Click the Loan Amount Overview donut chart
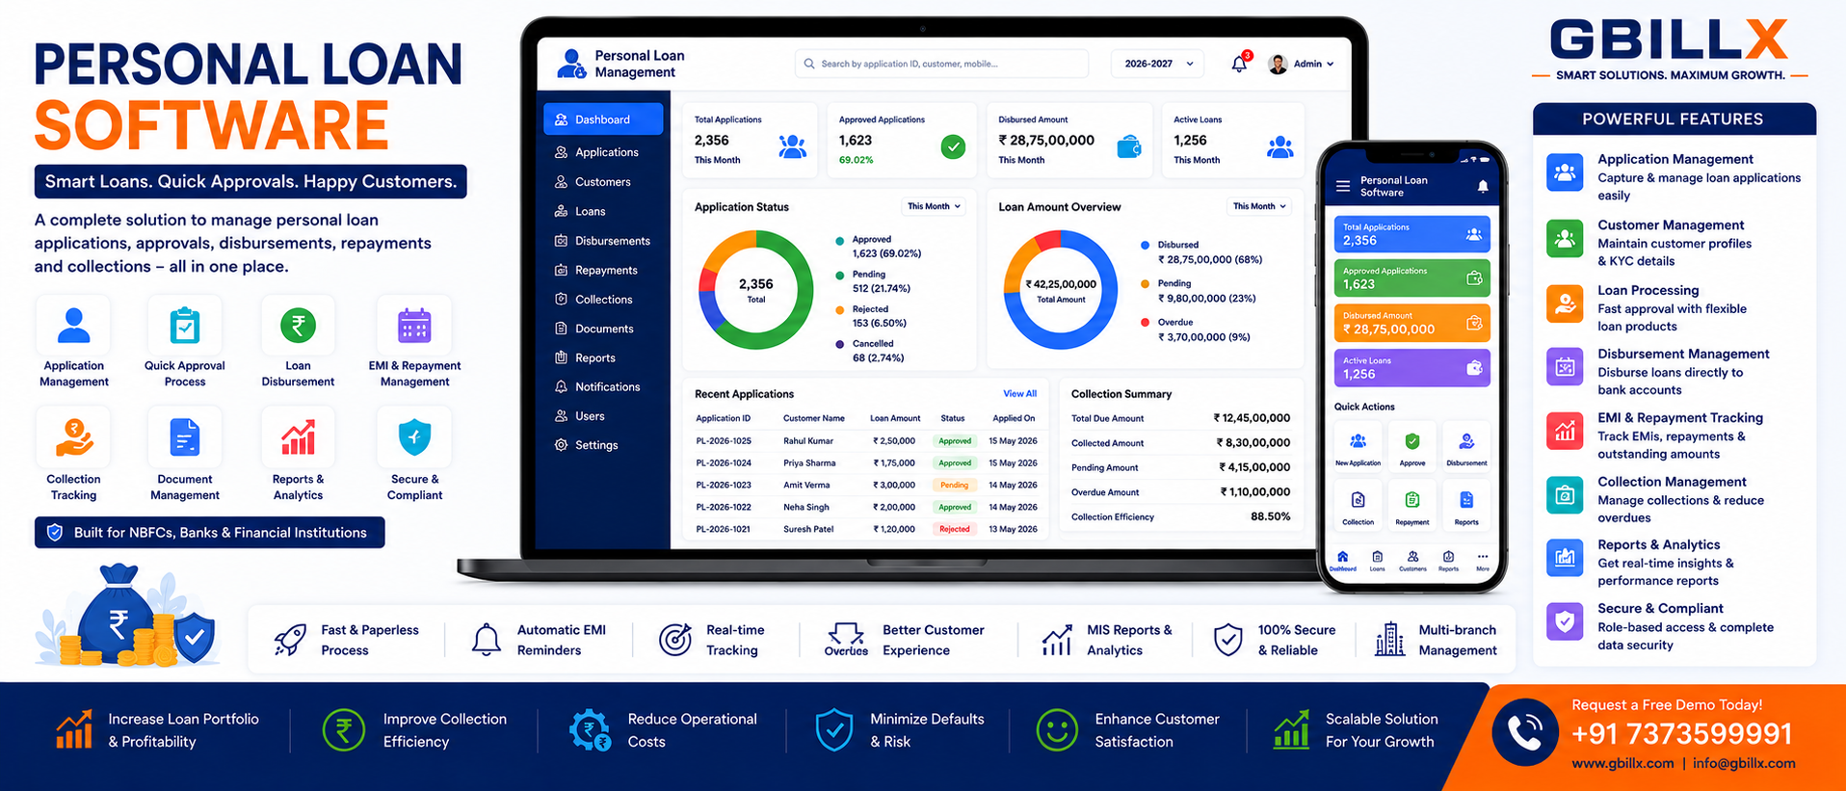 point(1061,289)
